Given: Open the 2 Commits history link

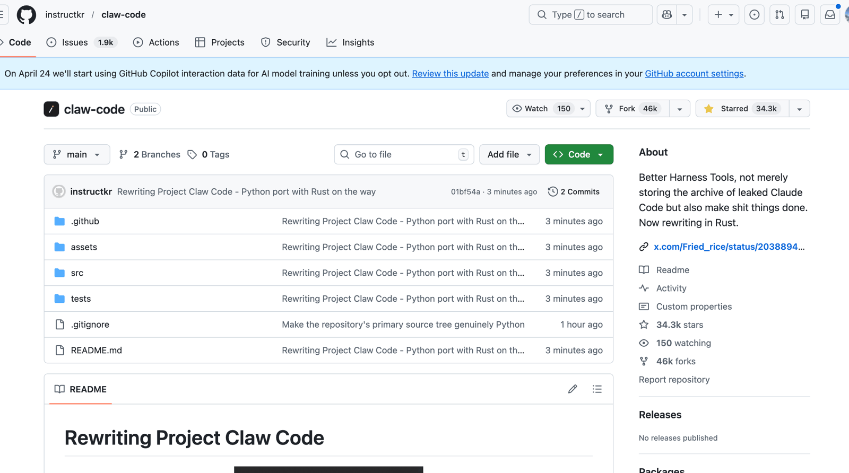Looking at the screenshot, I should pos(574,191).
